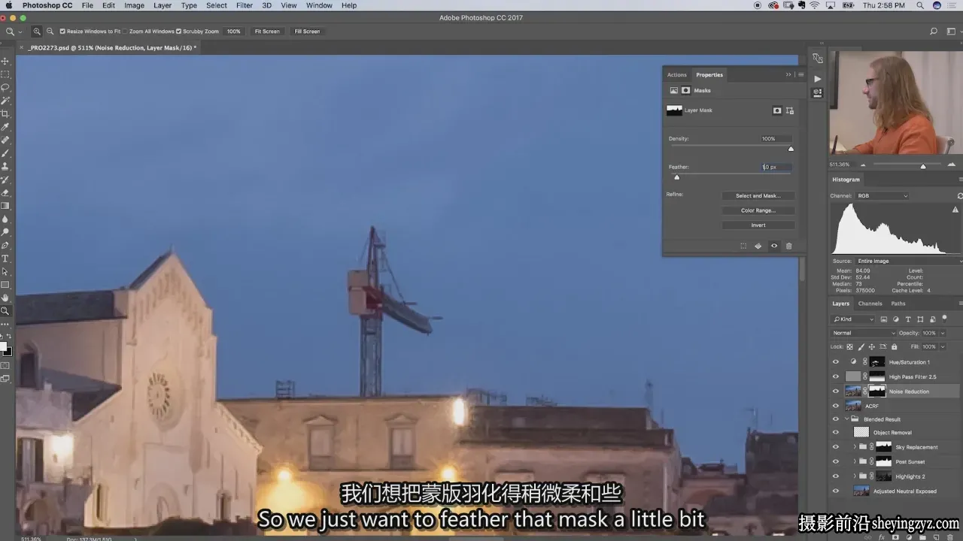Screen dimensions: 963x541
Task: Open the histogram Channel RGB dropdown
Action: pyautogui.click(x=882, y=196)
